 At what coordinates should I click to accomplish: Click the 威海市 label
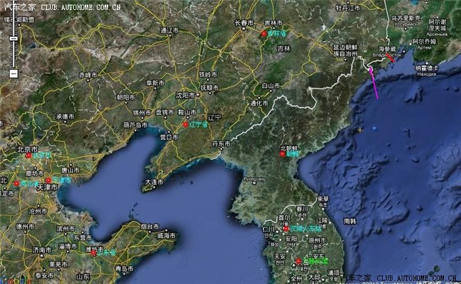click(166, 235)
